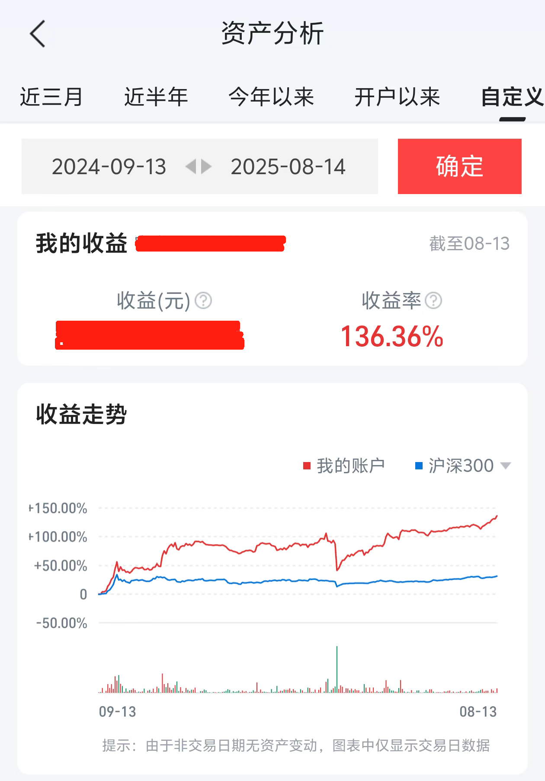Viewport: 545px width, 781px height.
Task: Toggle 我的账户 red legend marker
Action: [x=307, y=465]
